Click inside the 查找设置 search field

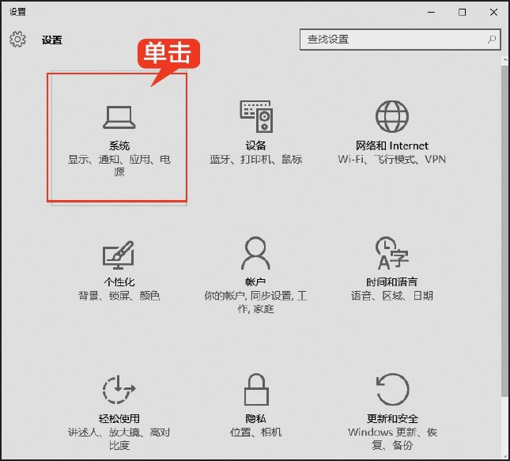[400, 40]
